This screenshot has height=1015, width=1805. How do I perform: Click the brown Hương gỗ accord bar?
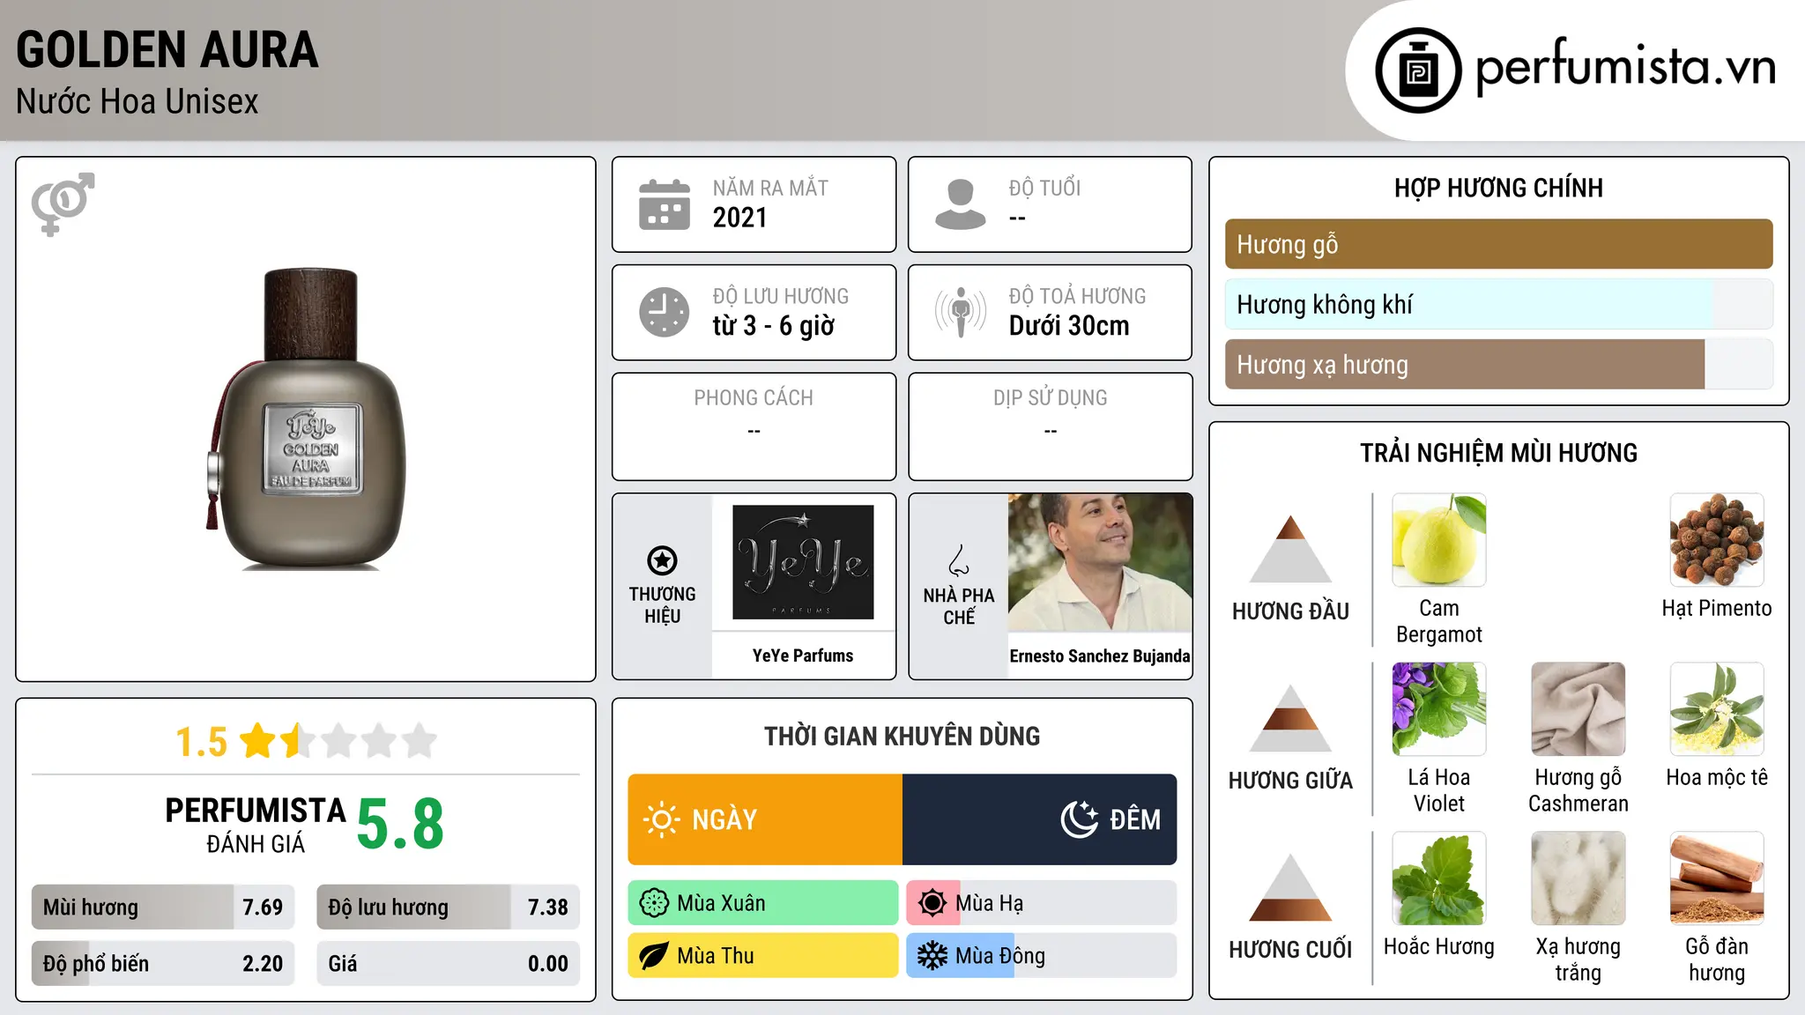(1499, 244)
